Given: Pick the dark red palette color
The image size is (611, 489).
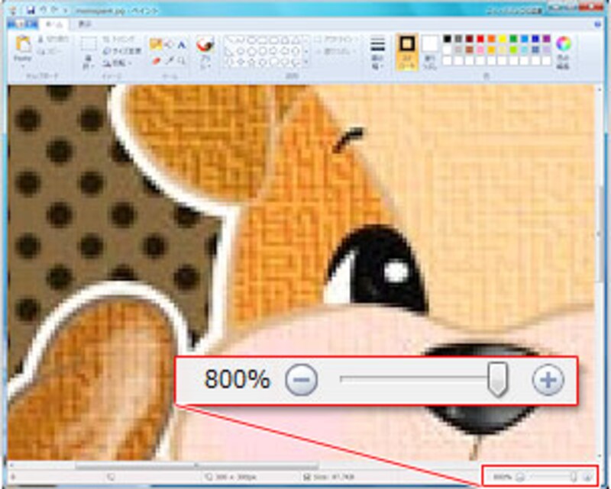Looking at the screenshot, I should click(470, 39).
